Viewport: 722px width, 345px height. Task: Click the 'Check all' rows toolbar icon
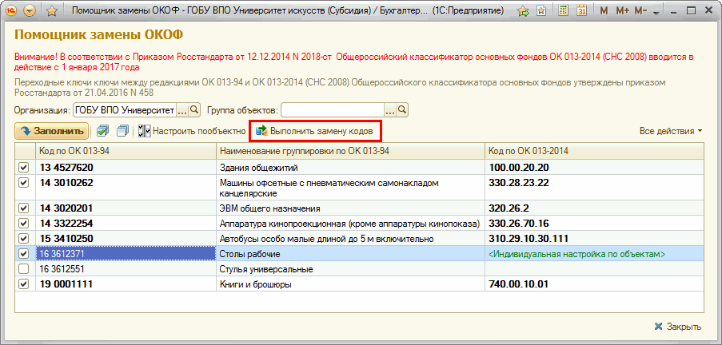coord(102,130)
